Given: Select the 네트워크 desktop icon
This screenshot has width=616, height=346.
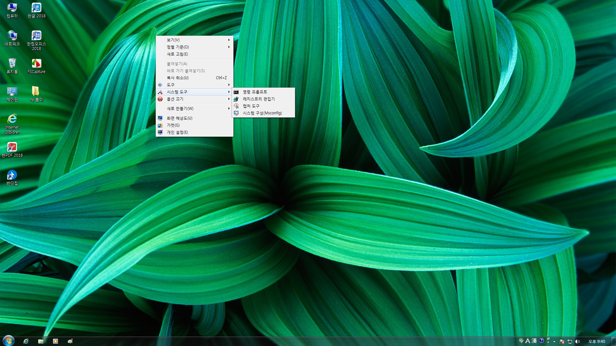Looking at the screenshot, I should [x=12, y=38].
